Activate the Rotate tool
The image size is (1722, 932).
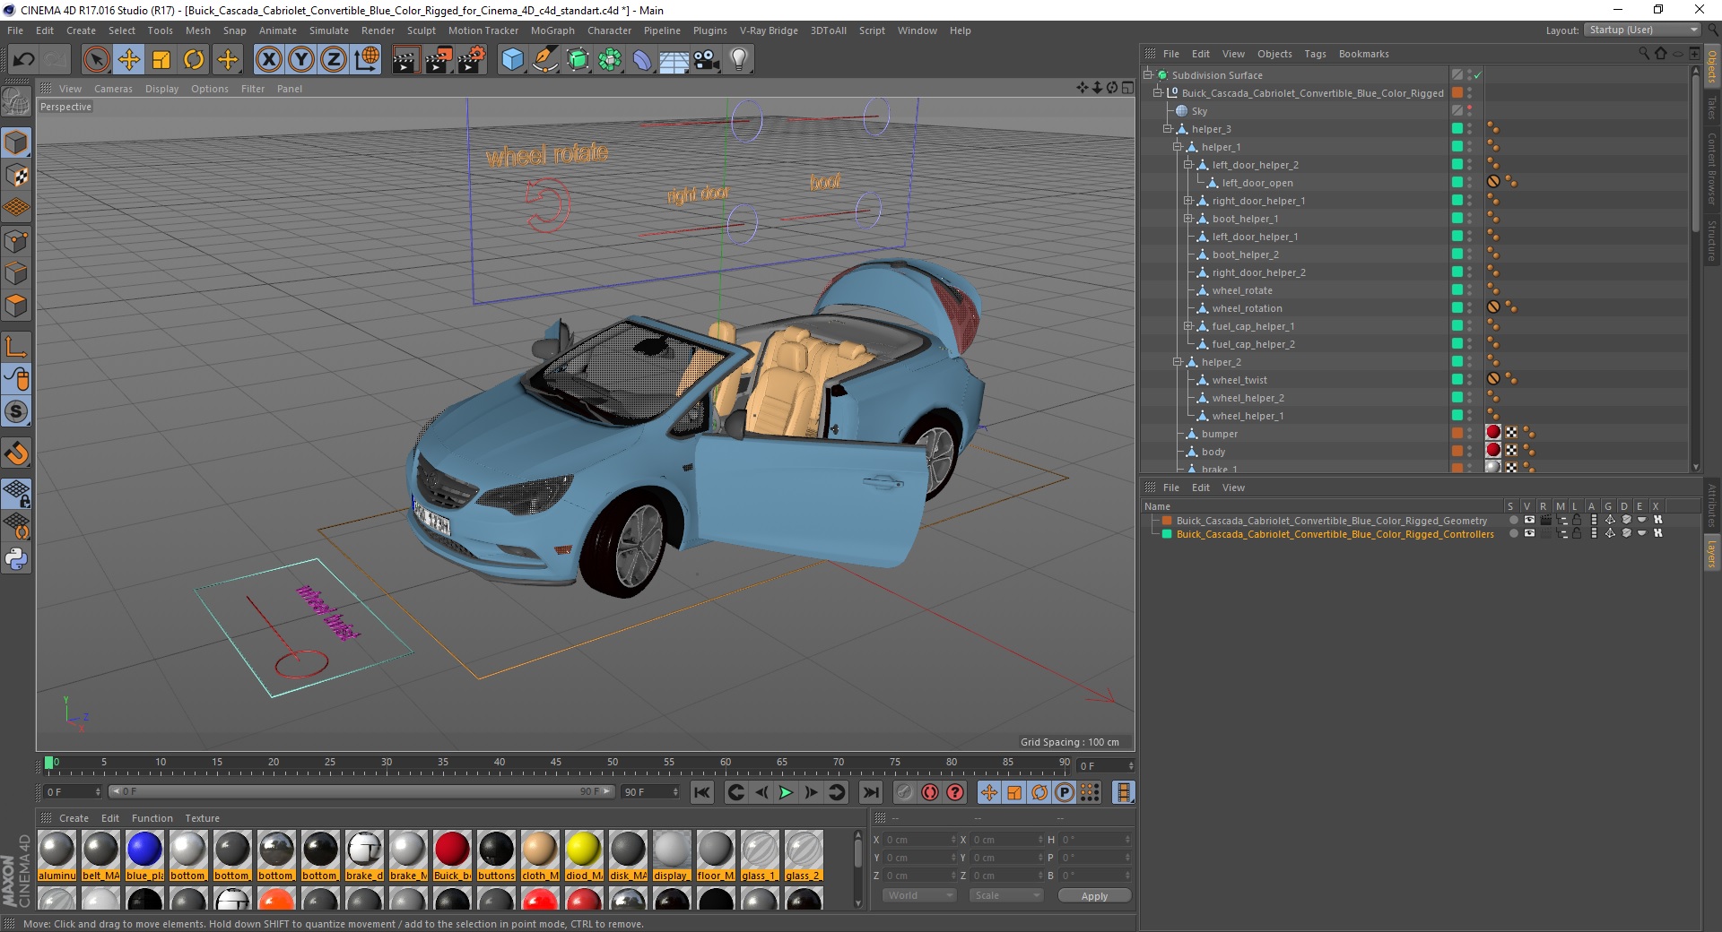pos(194,60)
